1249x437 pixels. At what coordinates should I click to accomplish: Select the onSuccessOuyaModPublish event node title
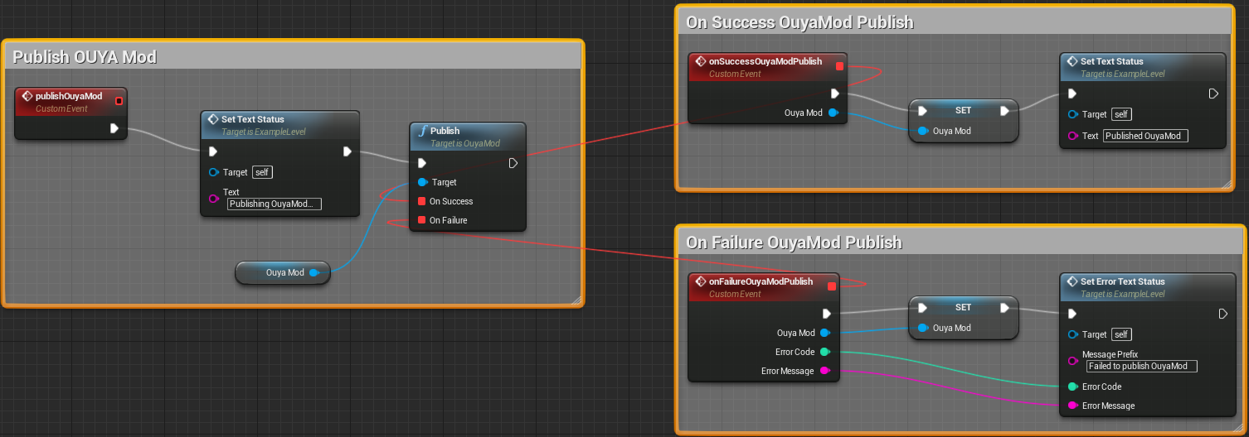pos(765,61)
